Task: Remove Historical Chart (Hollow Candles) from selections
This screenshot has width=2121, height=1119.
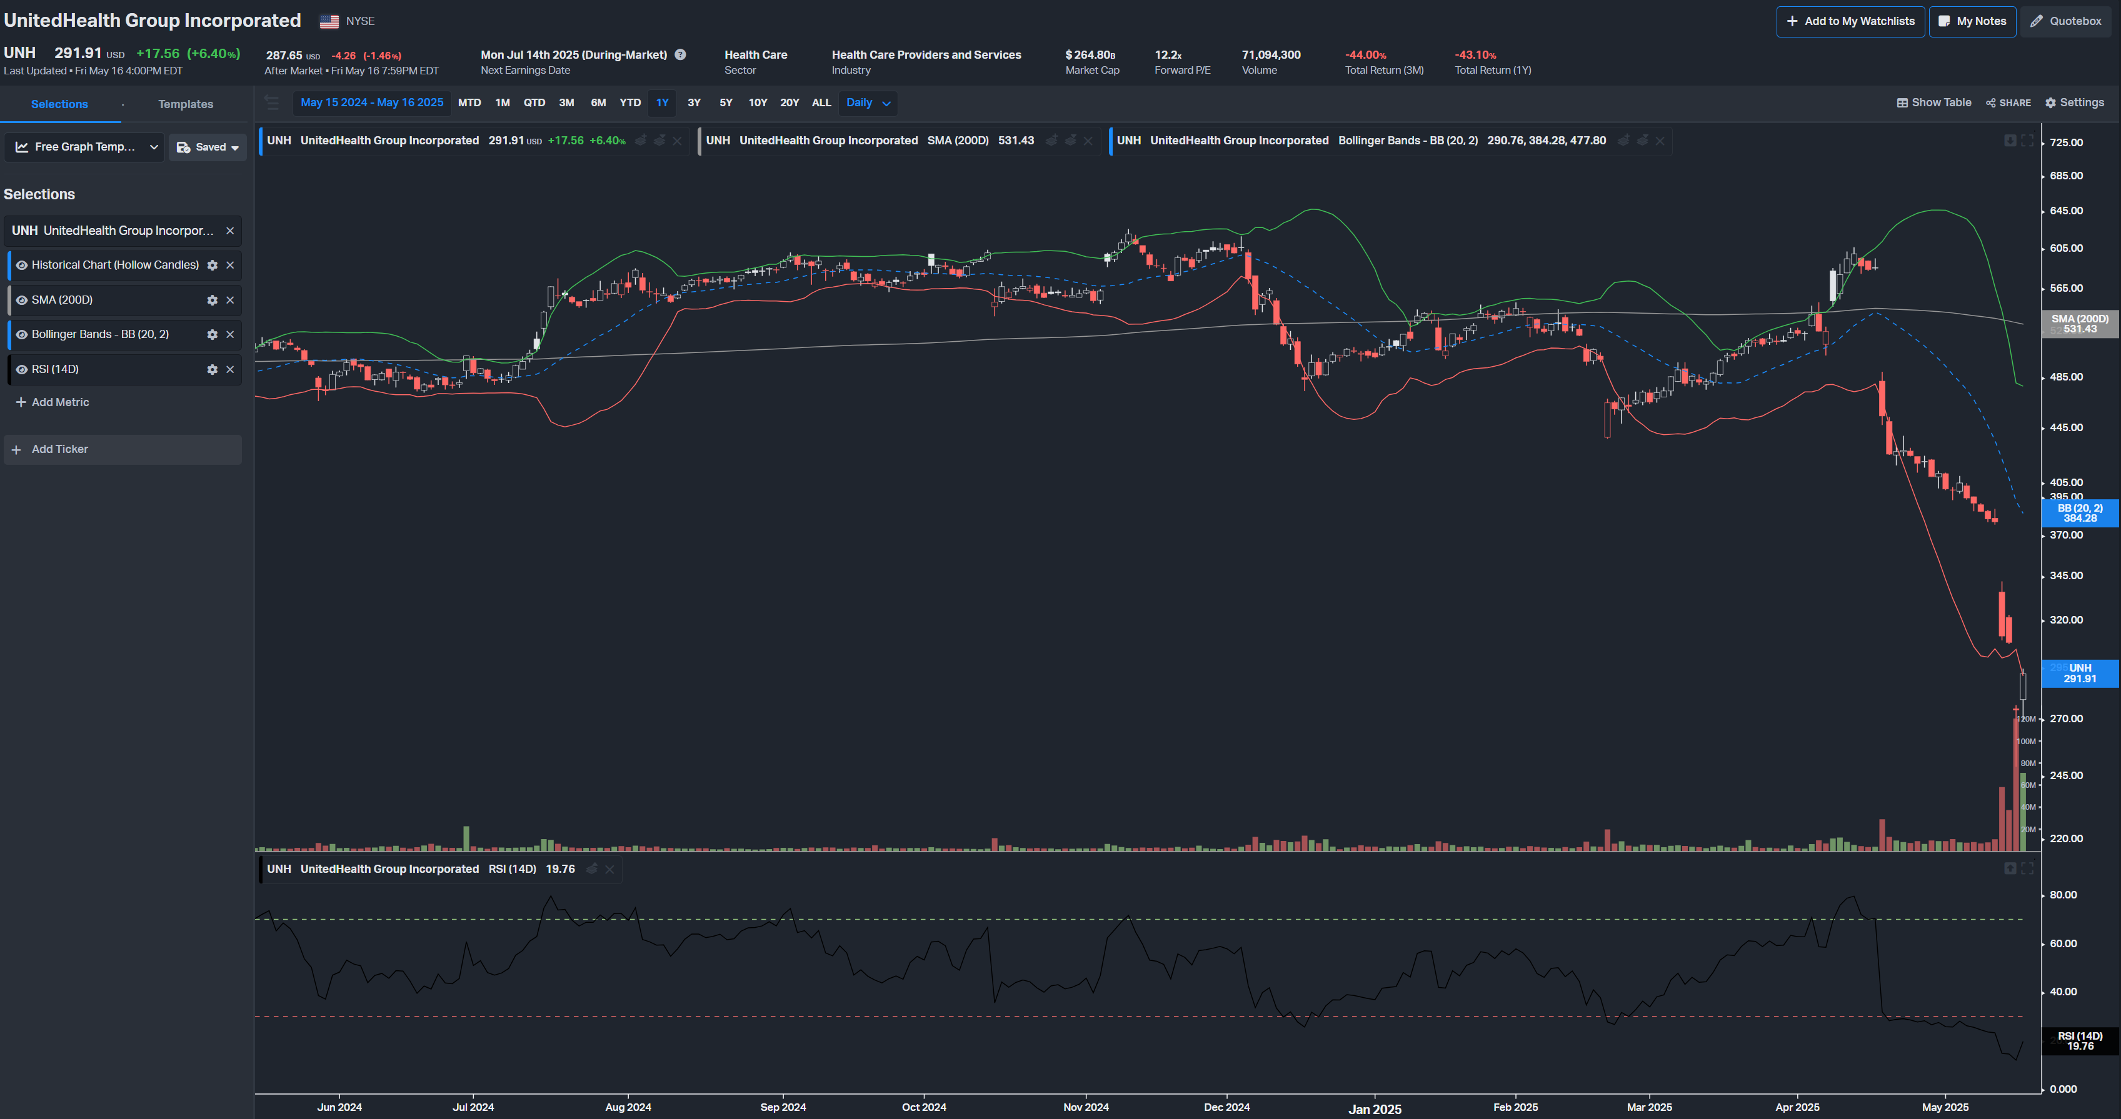Action: pyautogui.click(x=231, y=265)
